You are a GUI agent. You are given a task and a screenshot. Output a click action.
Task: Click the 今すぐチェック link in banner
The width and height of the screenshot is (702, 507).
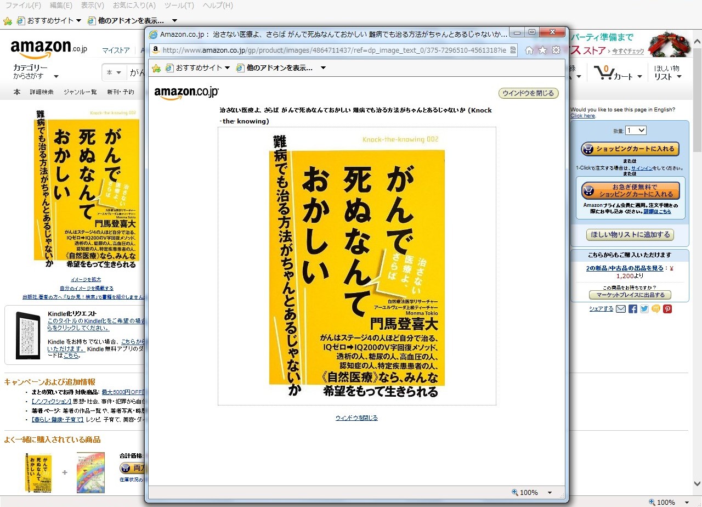tap(628, 51)
